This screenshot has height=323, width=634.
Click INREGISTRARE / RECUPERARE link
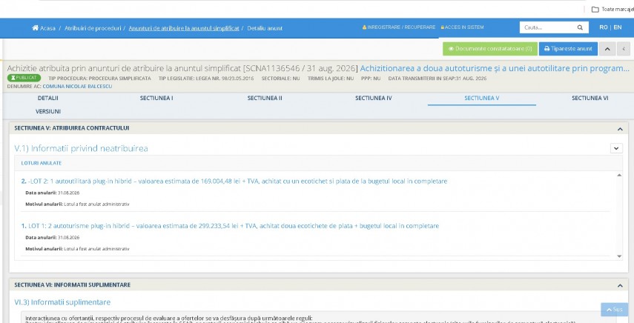tap(399, 27)
